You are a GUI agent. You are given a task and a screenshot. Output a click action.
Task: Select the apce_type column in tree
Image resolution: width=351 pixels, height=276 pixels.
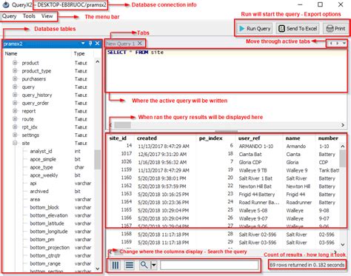click(41, 167)
